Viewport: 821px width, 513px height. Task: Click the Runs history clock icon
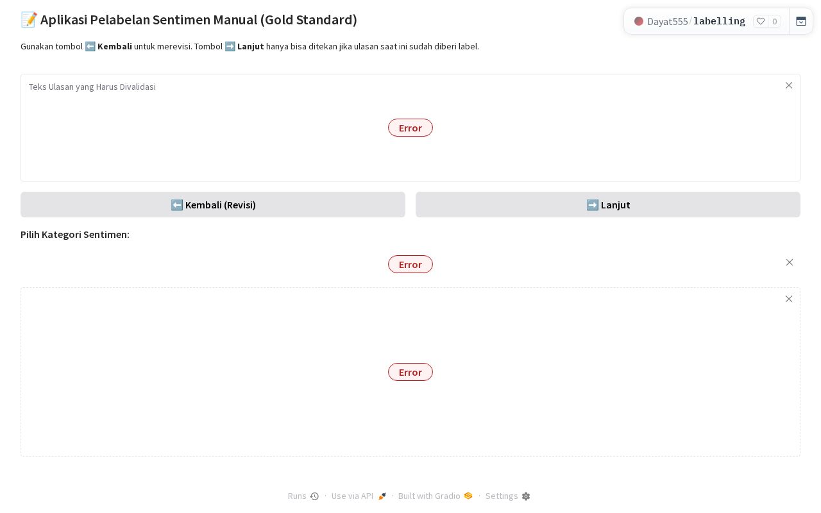[314, 496]
